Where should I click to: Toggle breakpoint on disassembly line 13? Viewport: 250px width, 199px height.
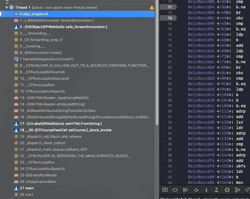tap(168, 18)
